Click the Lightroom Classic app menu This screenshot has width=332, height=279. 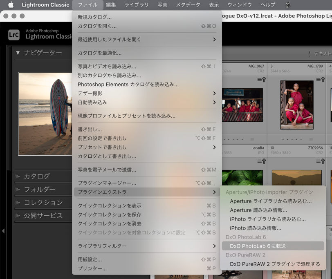click(45, 4)
